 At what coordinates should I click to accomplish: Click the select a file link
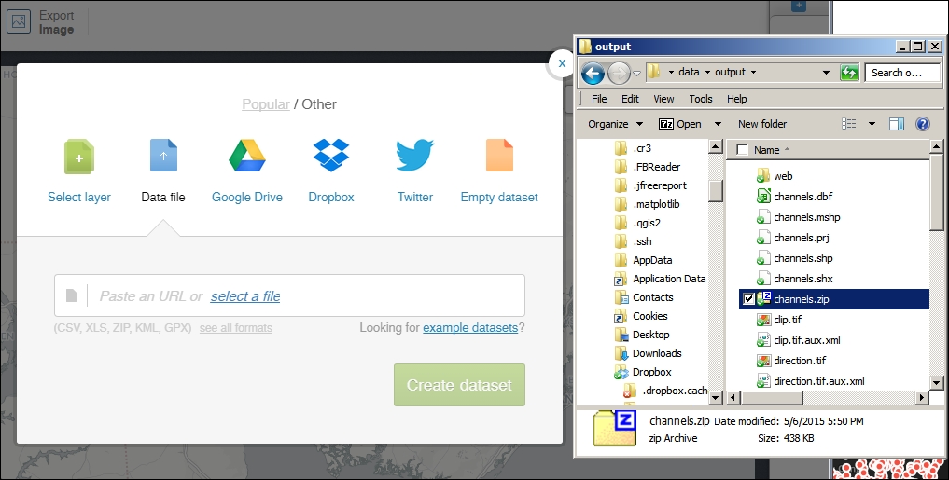click(x=245, y=296)
